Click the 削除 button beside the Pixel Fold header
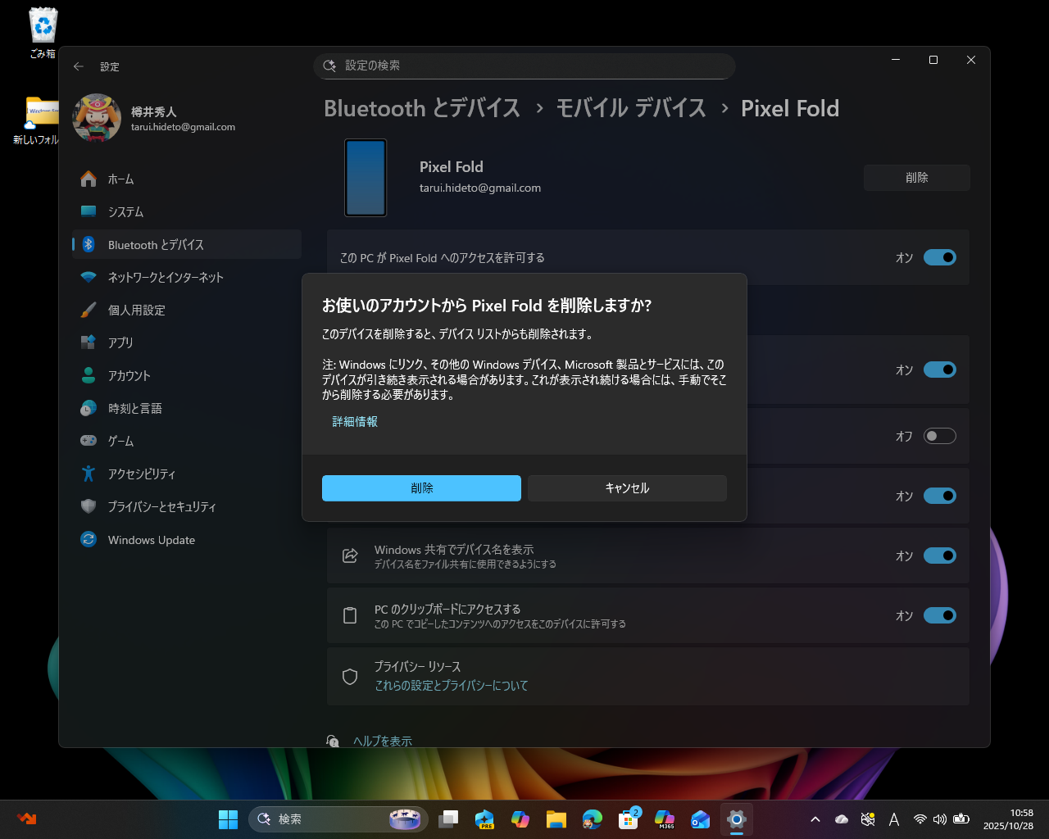The width and height of the screenshot is (1049, 839). click(x=917, y=178)
